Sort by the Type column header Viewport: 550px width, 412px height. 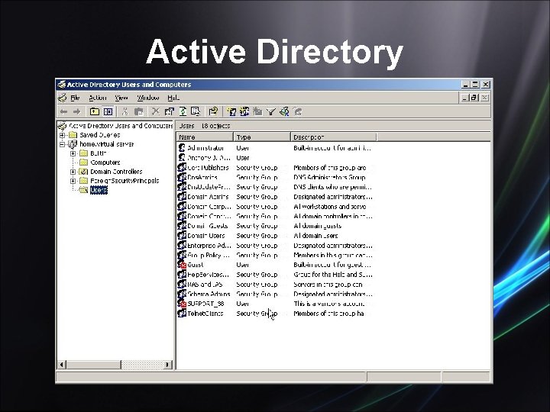click(x=262, y=137)
